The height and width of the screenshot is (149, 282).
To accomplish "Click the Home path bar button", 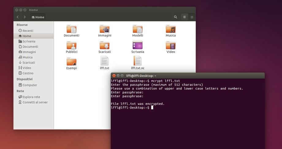I will click(38, 17).
